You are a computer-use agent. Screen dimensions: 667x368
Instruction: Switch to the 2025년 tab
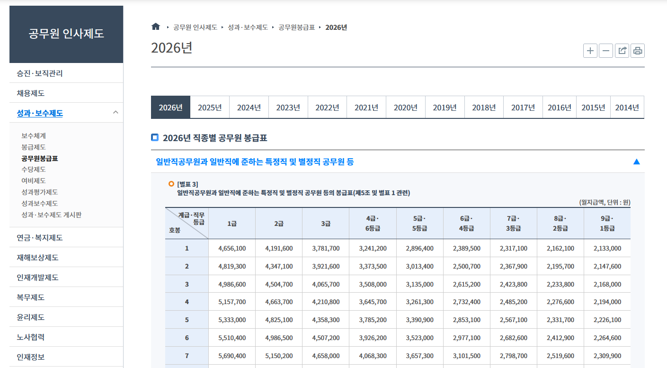210,107
